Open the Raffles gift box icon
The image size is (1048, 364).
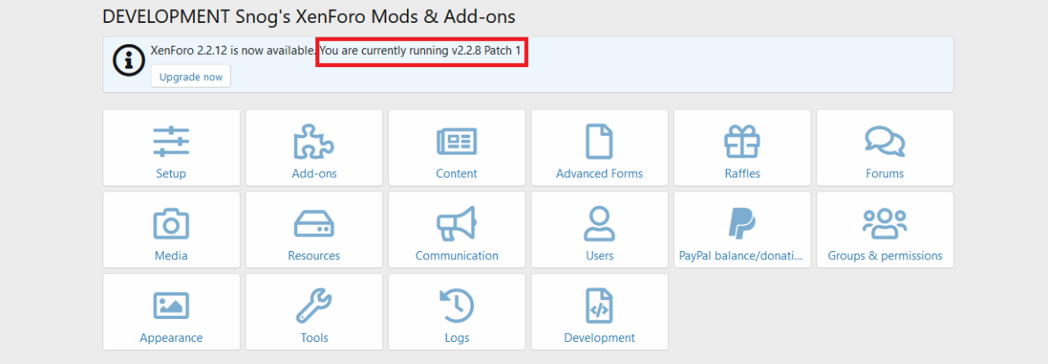[x=742, y=142]
